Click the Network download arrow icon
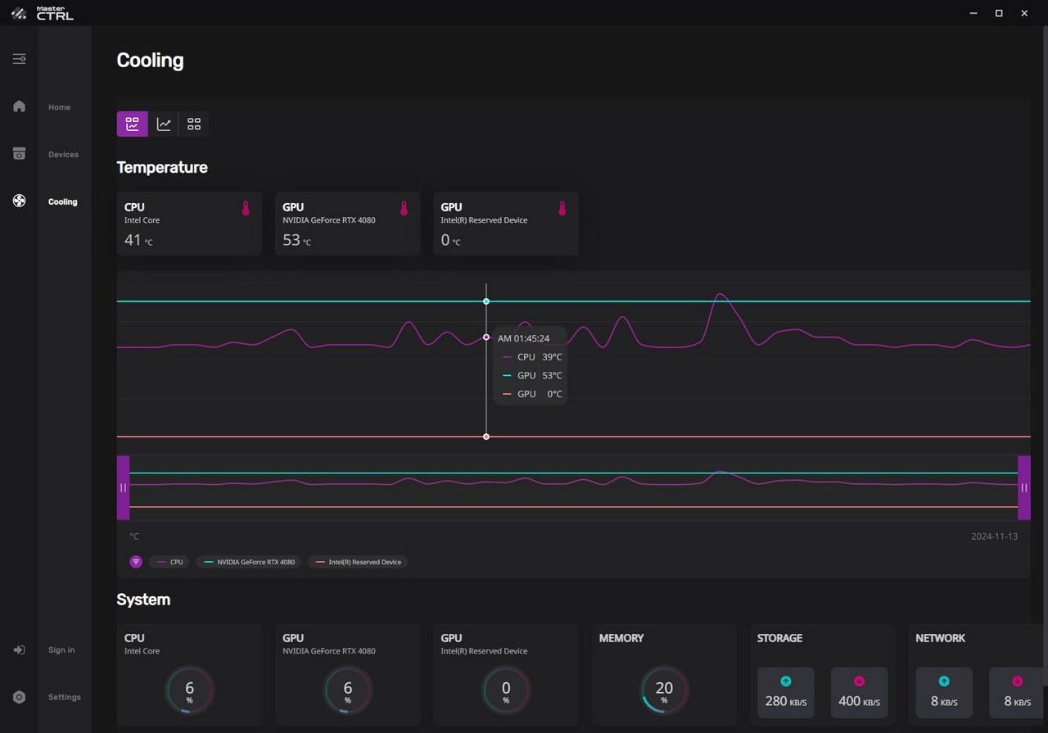The height and width of the screenshot is (733, 1048). coord(1017,681)
